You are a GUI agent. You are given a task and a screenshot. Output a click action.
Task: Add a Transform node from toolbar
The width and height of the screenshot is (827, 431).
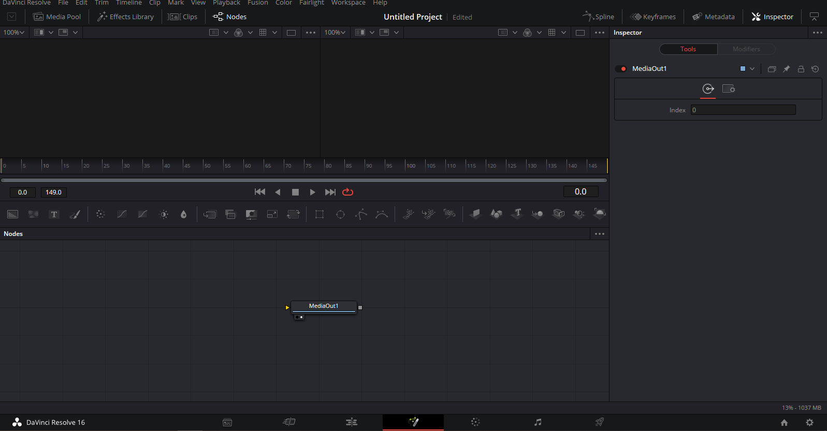coord(293,214)
